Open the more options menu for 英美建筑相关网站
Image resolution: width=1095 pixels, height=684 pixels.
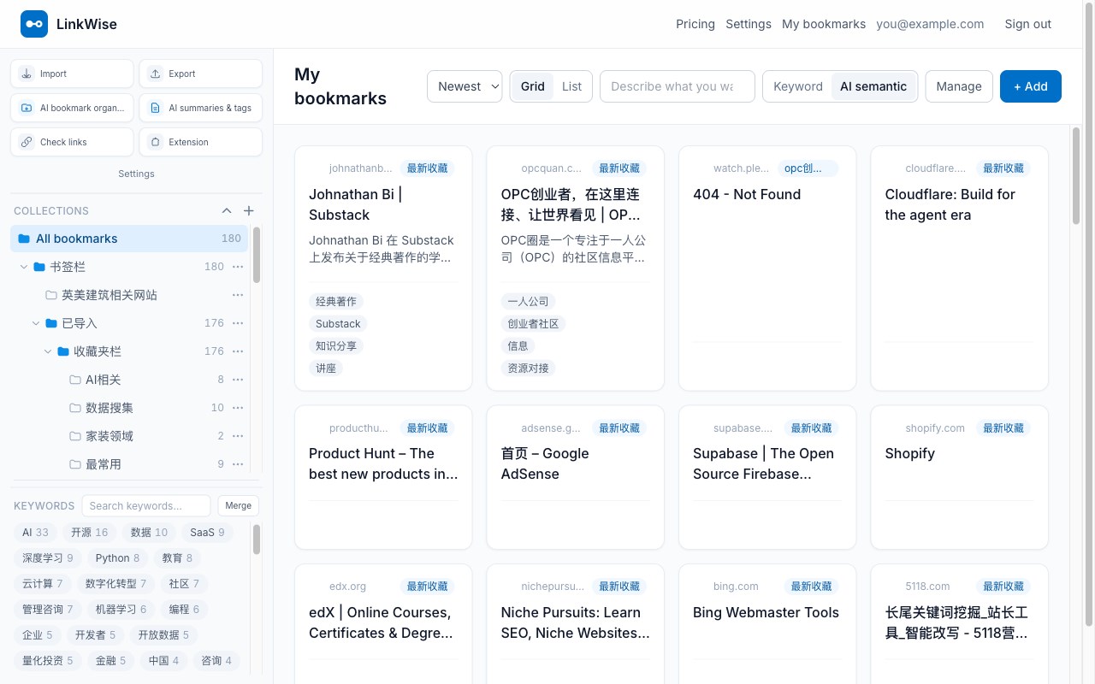(238, 295)
